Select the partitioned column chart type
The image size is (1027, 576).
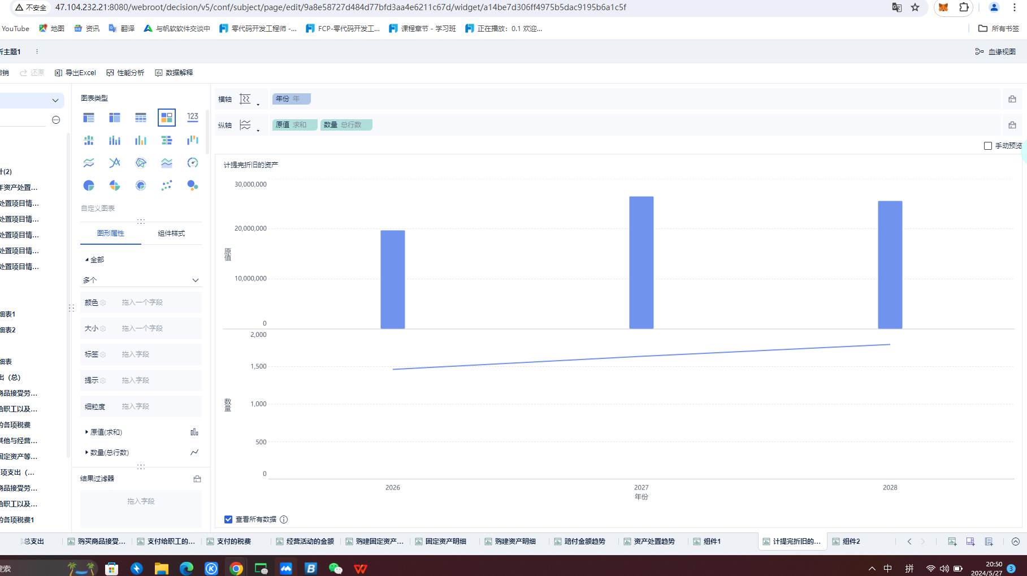coord(89,140)
